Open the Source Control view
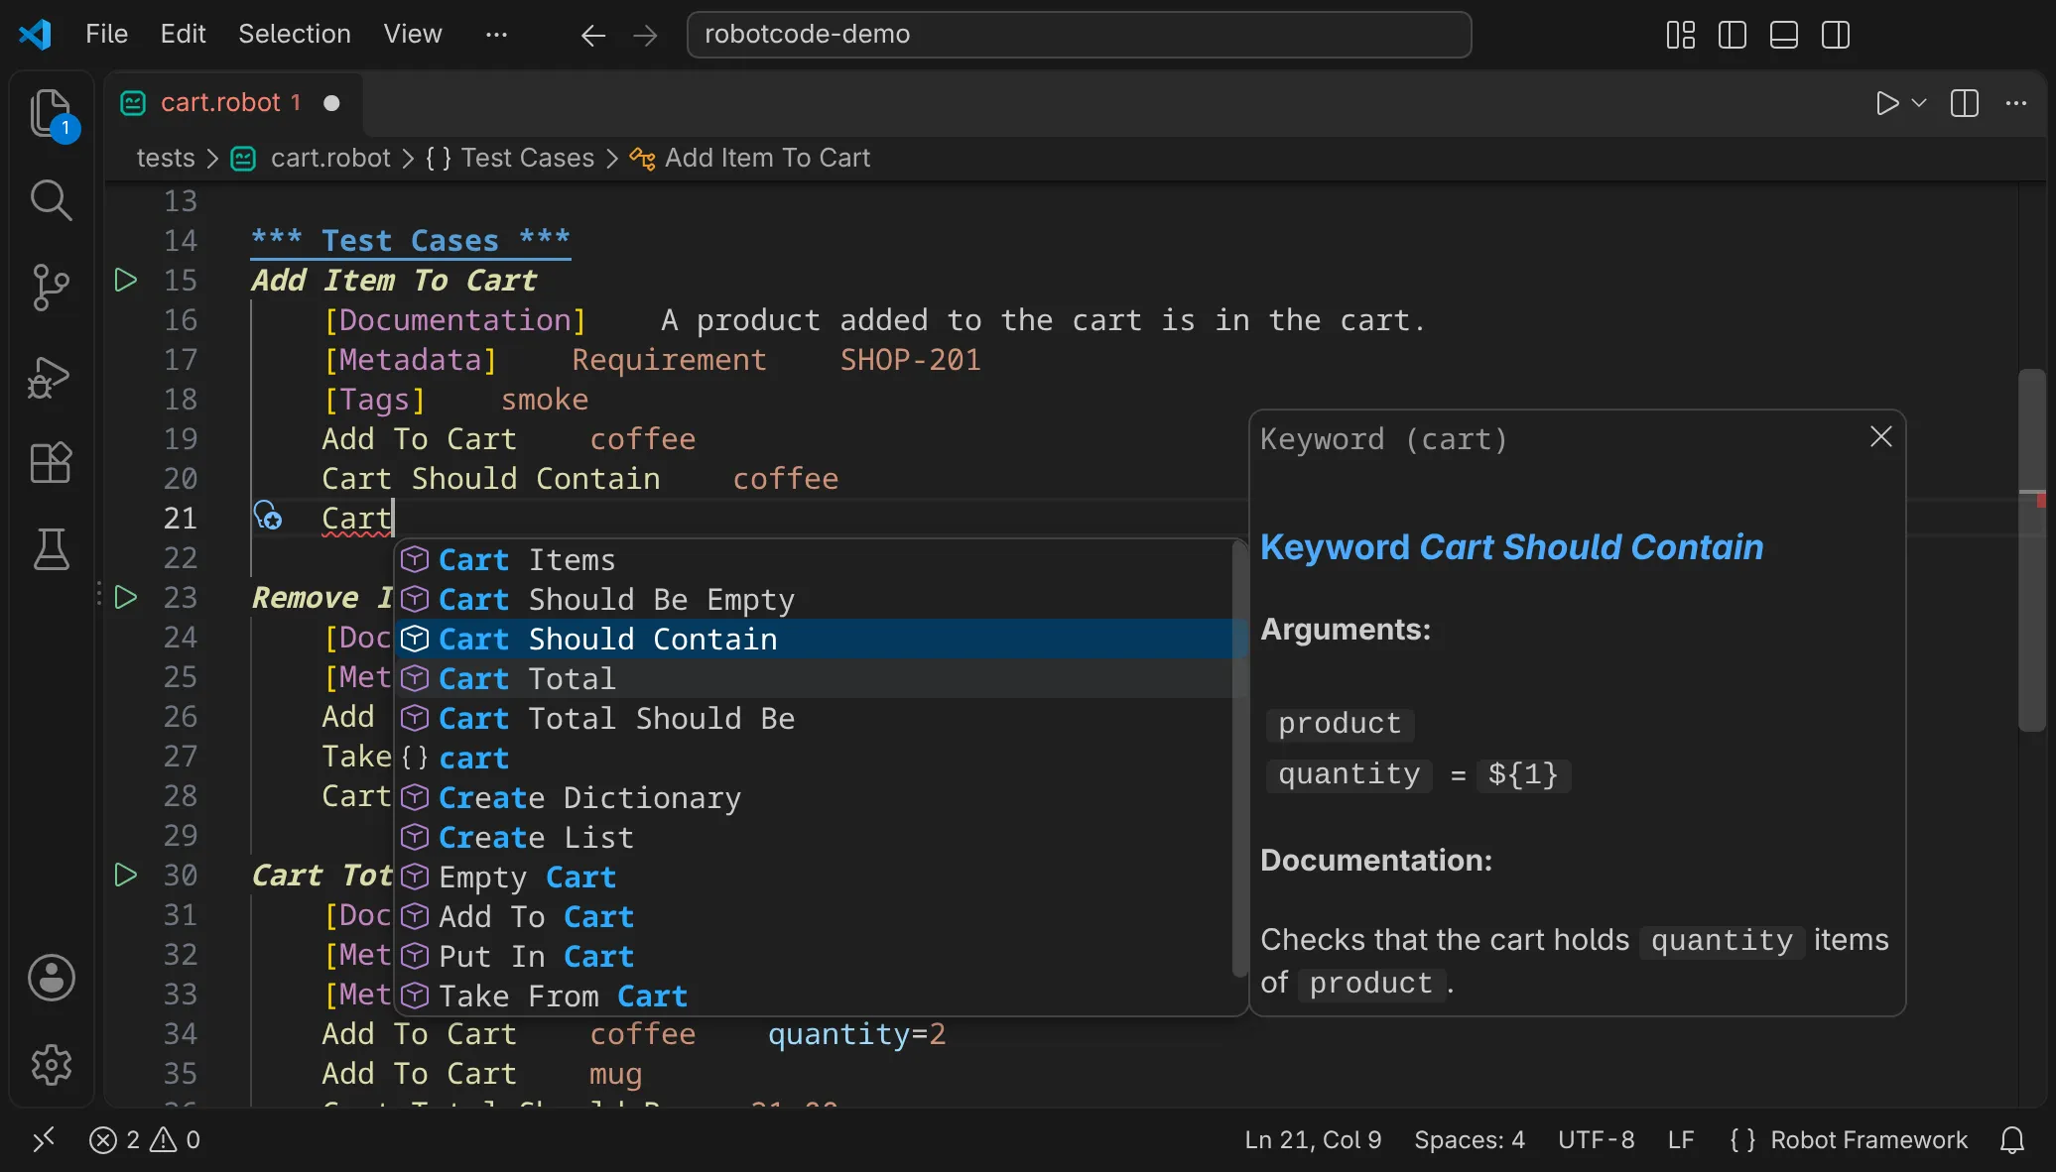The image size is (2056, 1172). (52, 288)
